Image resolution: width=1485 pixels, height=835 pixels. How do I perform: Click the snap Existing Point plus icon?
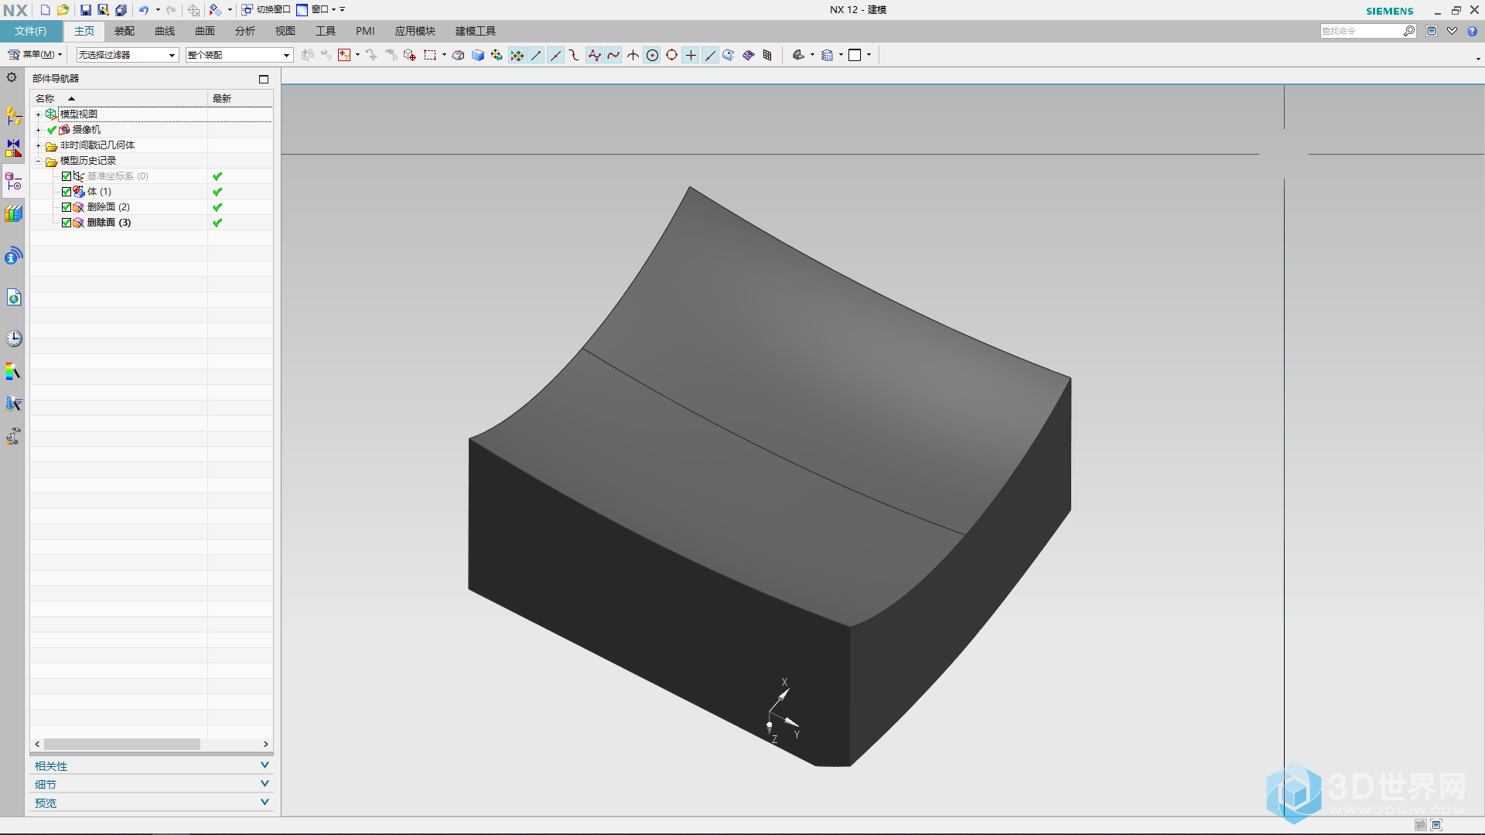coord(691,55)
